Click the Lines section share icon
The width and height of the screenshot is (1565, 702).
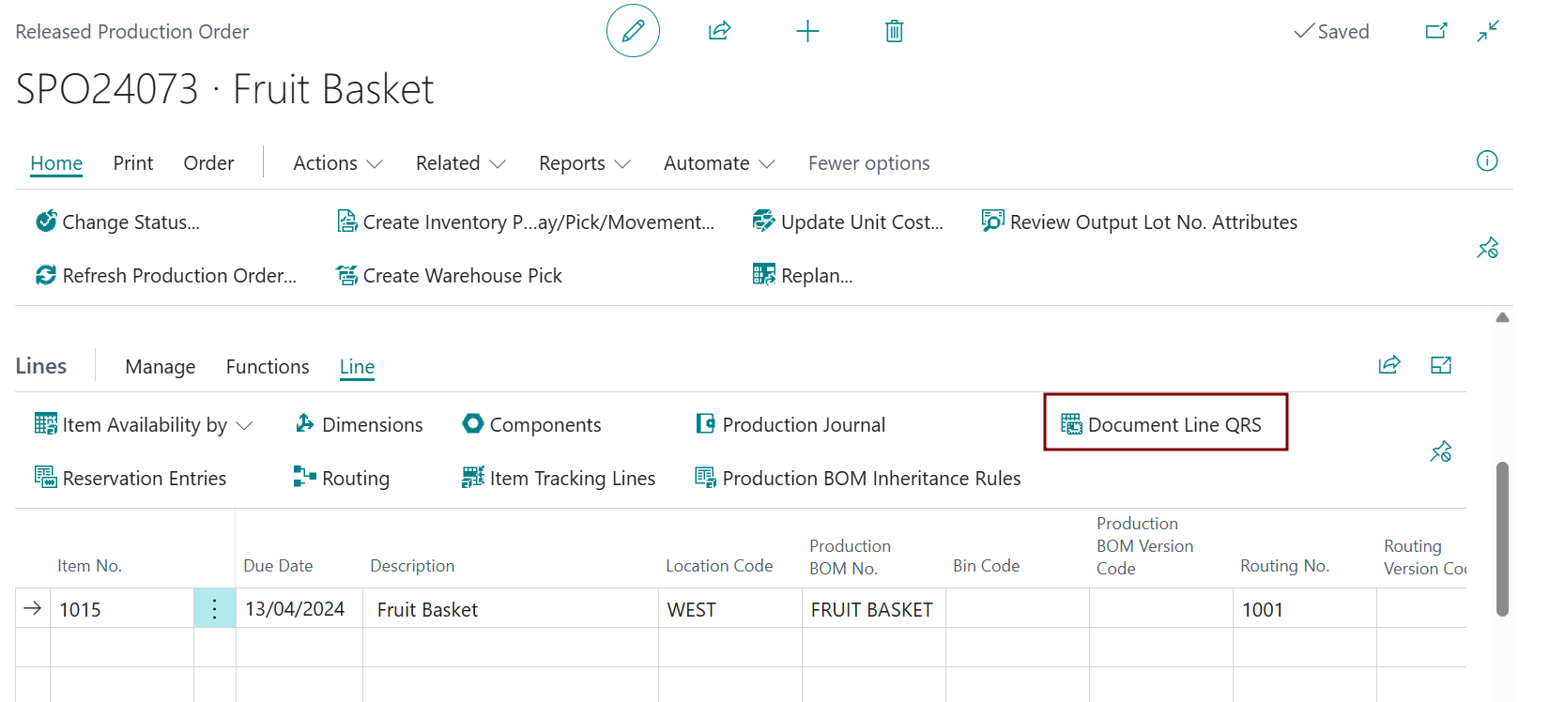coord(1389,365)
